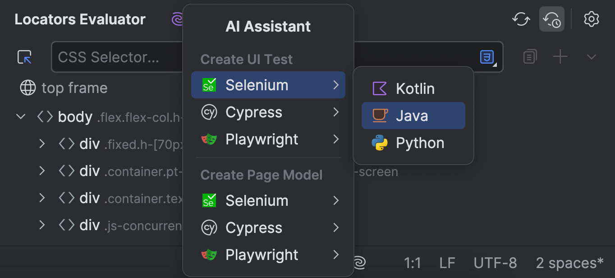
Task: Click the AI Assistant icon in the status bar
Action: click(x=359, y=263)
